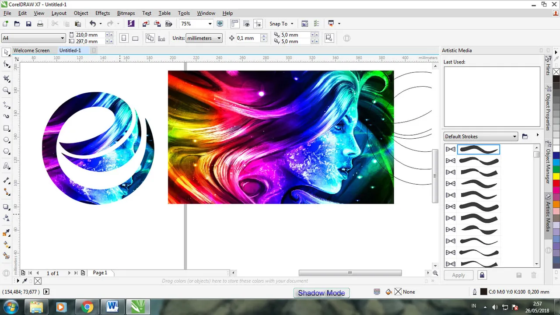Click the Publish to PDF icon
The height and width of the screenshot is (315, 560).
coord(168,24)
